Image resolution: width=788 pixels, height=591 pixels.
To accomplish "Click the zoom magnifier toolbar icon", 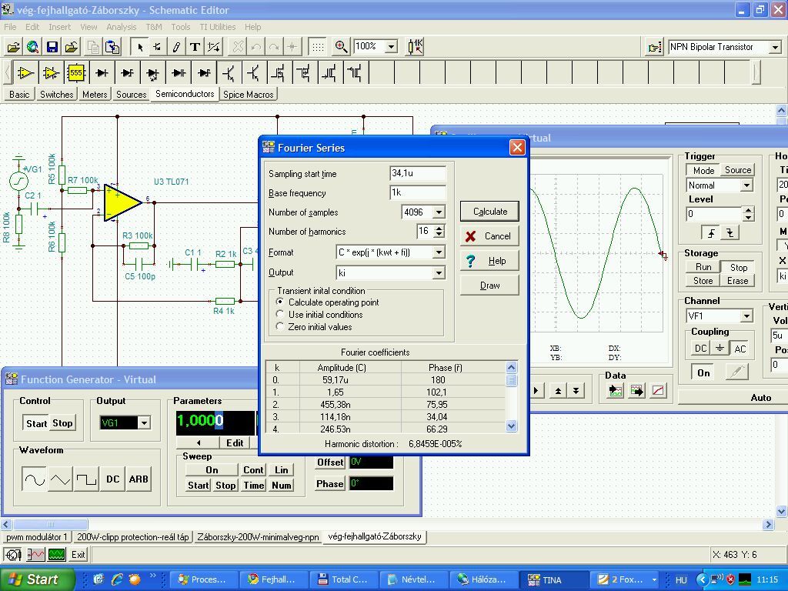I will pos(341,47).
